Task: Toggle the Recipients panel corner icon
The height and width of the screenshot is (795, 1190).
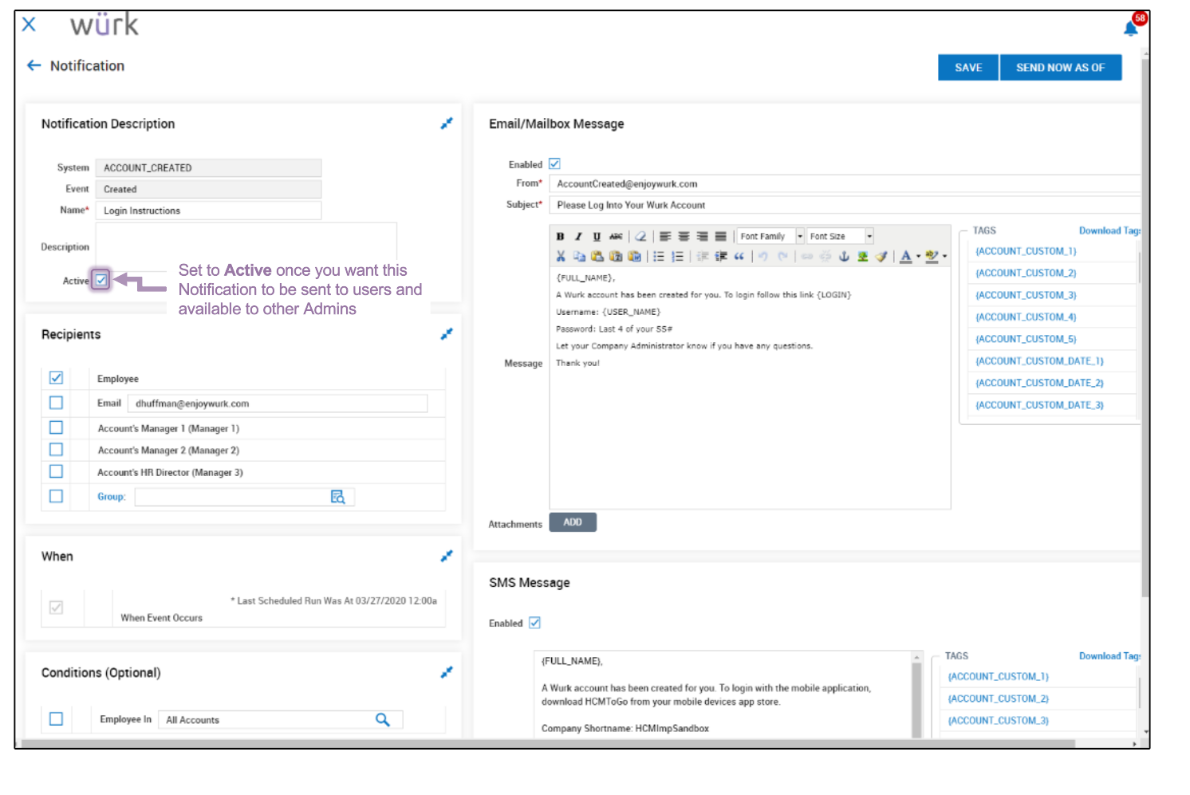Action: 447,334
